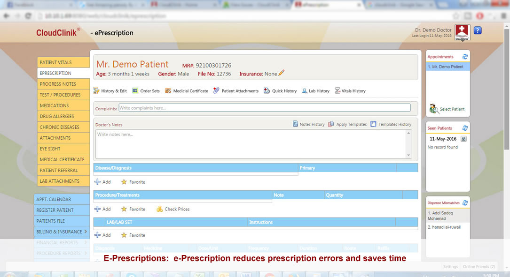This screenshot has width=510, height=277.
Task: Open the Medical Certificate toolbar icon
Action: point(168,91)
